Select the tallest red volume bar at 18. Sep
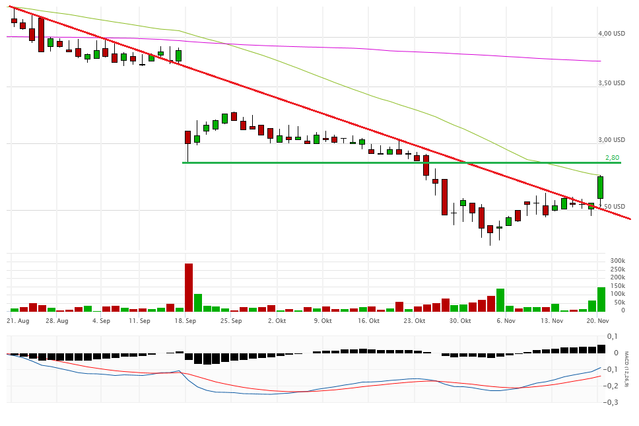This screenshot has width=639, height=426. tap(188, 287)
